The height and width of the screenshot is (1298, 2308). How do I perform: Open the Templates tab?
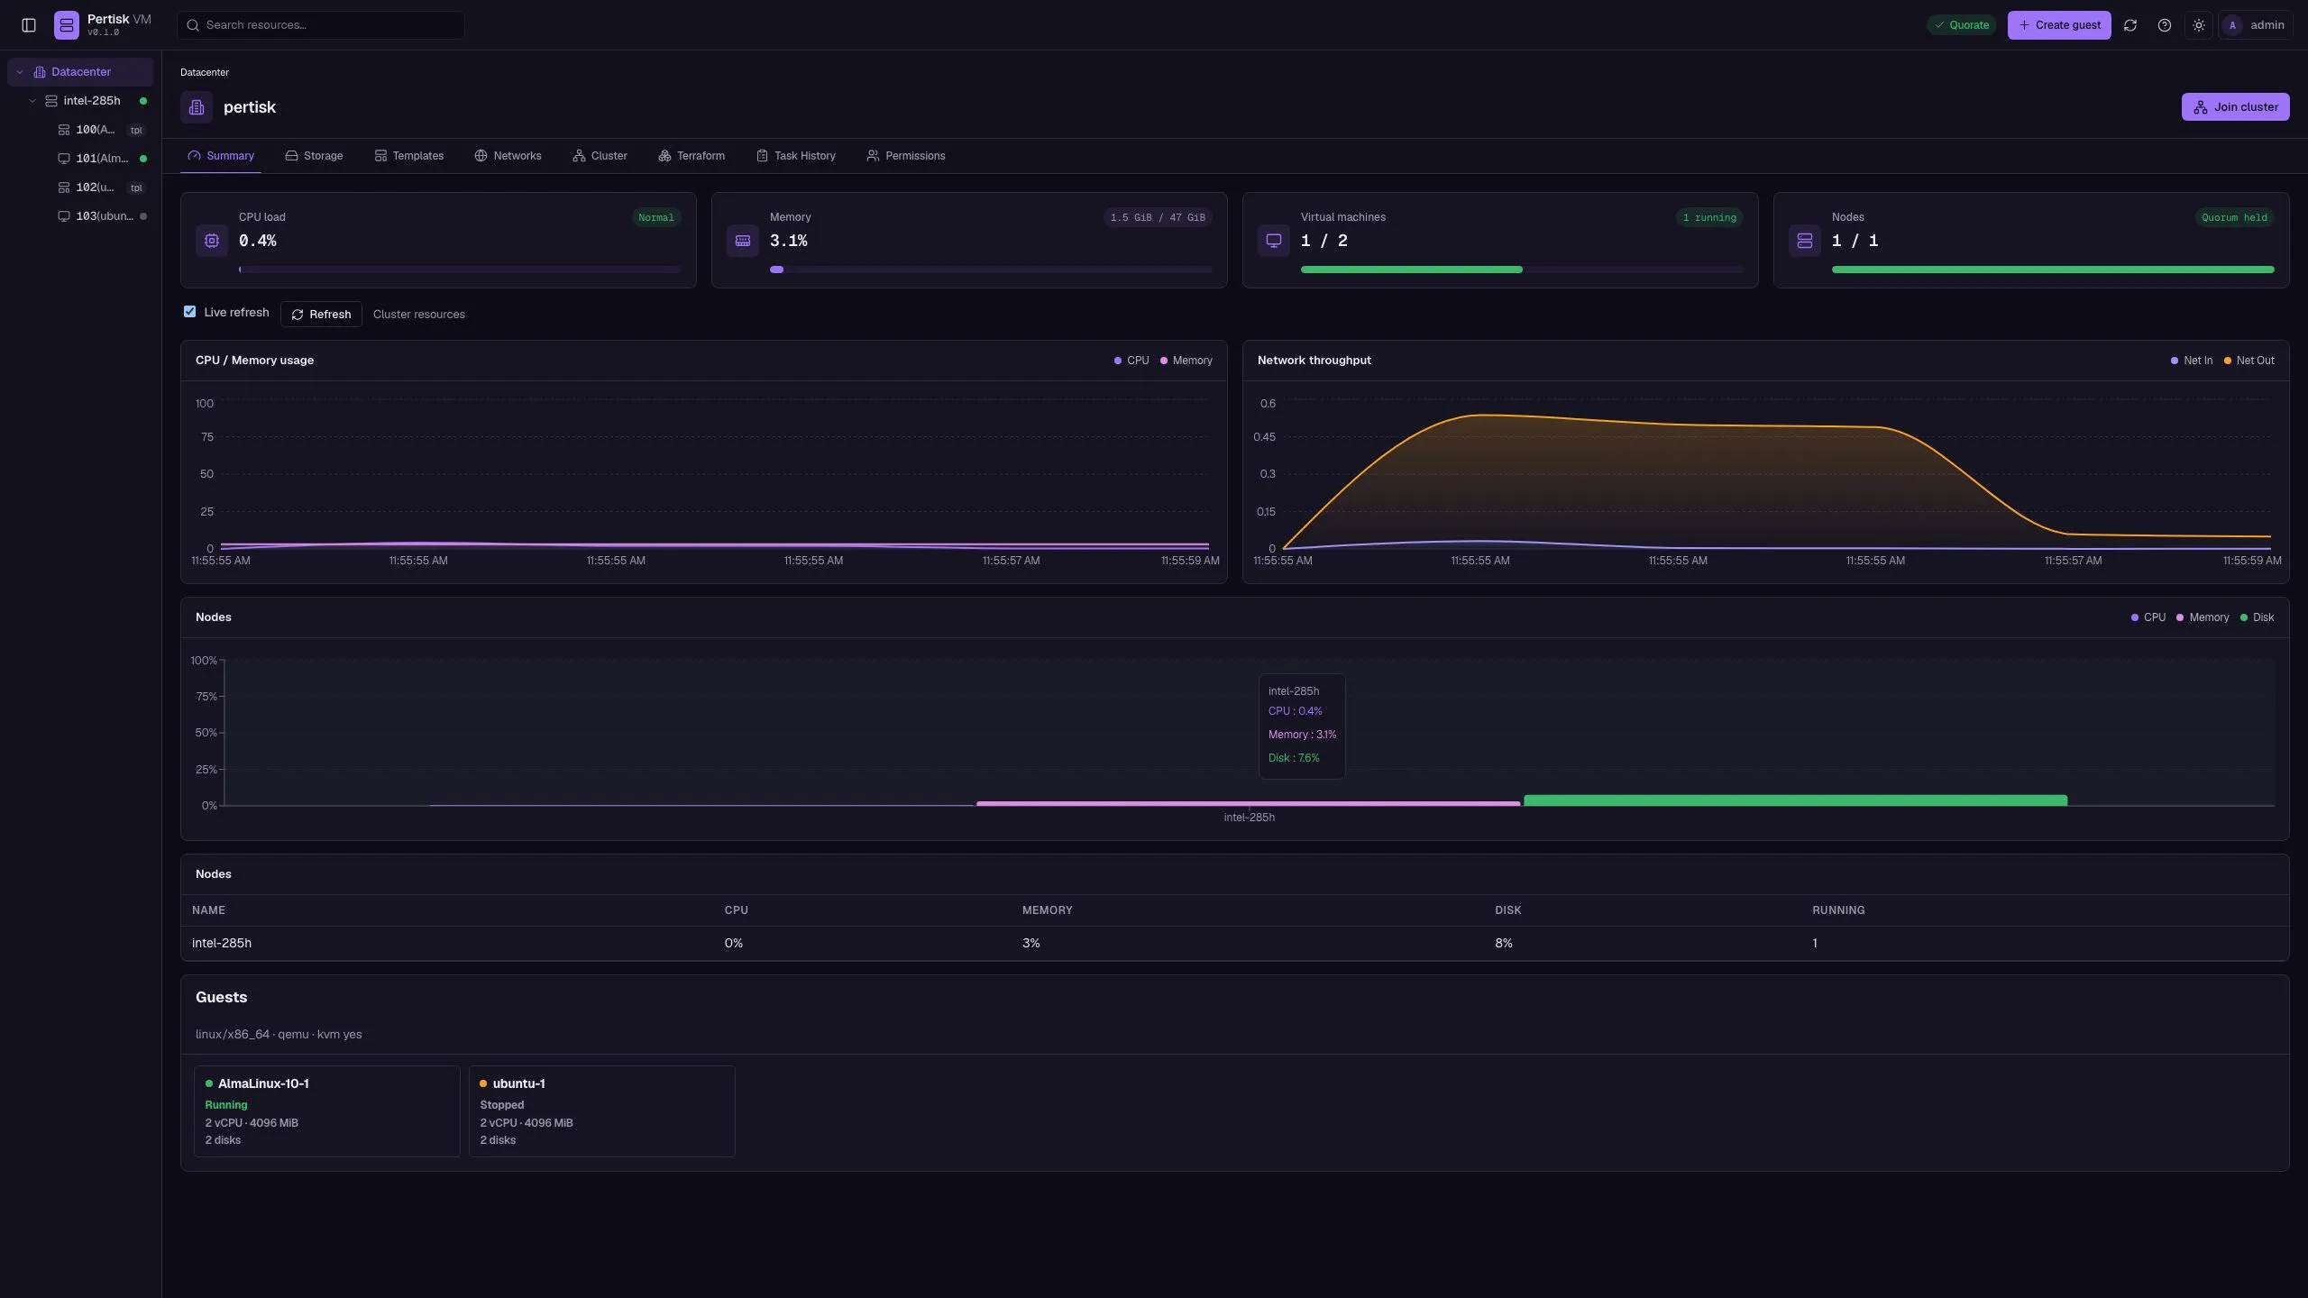(x=409, y=156)
